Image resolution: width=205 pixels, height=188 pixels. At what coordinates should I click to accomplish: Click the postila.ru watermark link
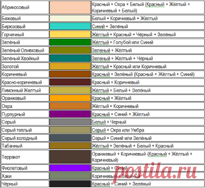click(x=155, y=172)
